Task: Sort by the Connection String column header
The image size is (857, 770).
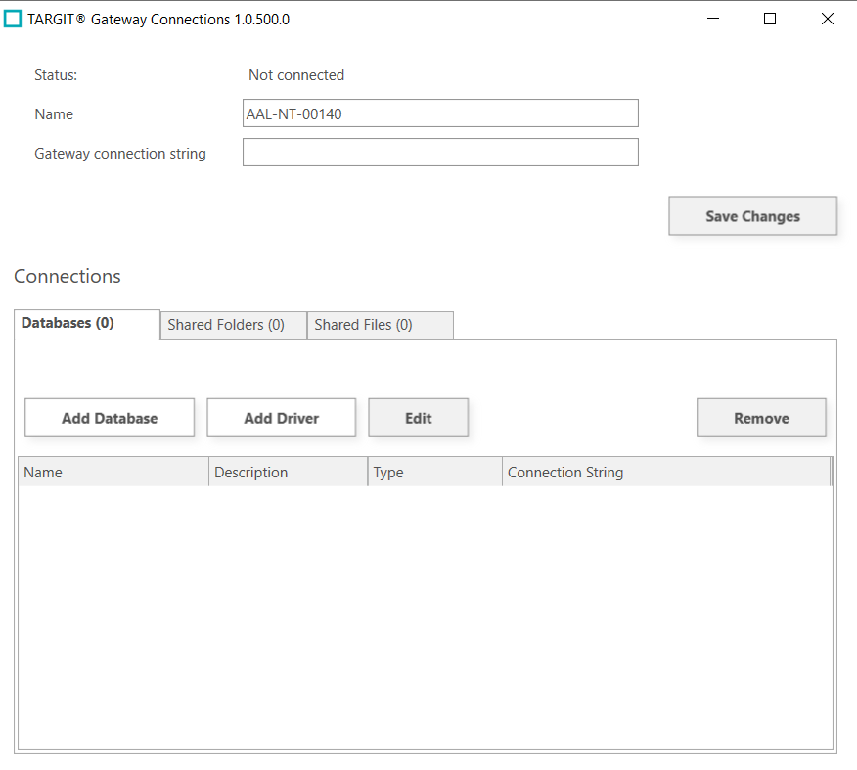Action: pyautogui.click(x=666, y=472)
